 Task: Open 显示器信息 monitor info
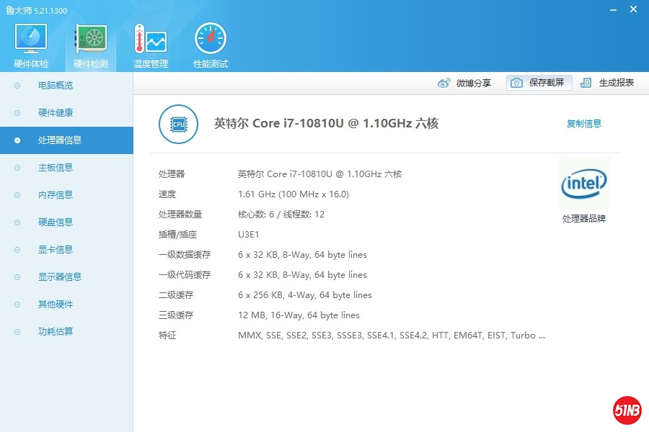(x=60, y=277)
